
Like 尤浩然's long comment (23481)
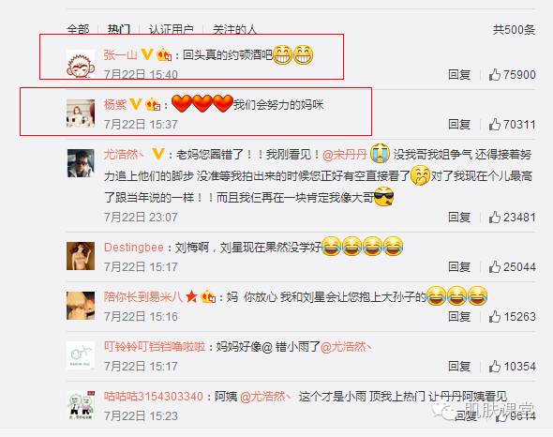[x=495, y=217]
